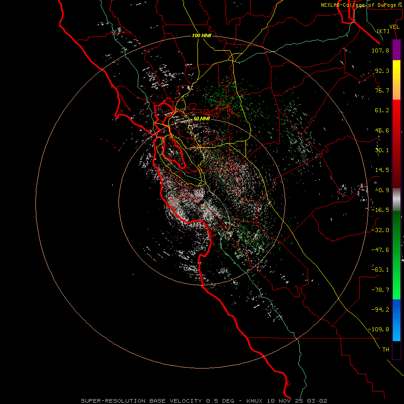404x404 pixels.
Task: Click the VEL legend title
Action: pos(394,27)
